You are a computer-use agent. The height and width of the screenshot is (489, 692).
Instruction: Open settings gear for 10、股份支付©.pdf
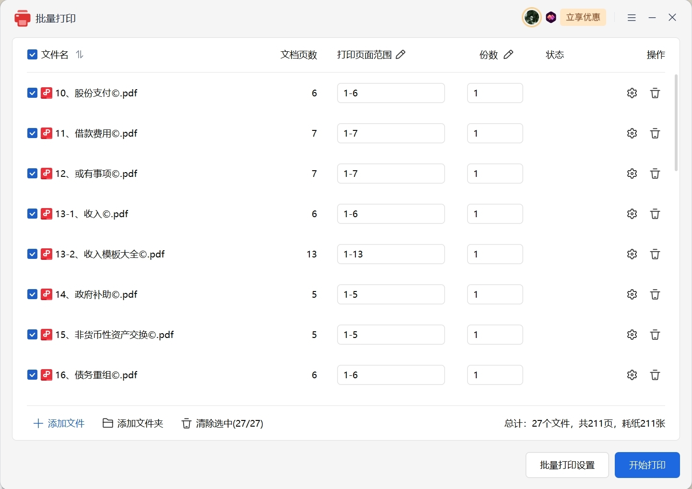pyautogui.click(x=632, y=93)
